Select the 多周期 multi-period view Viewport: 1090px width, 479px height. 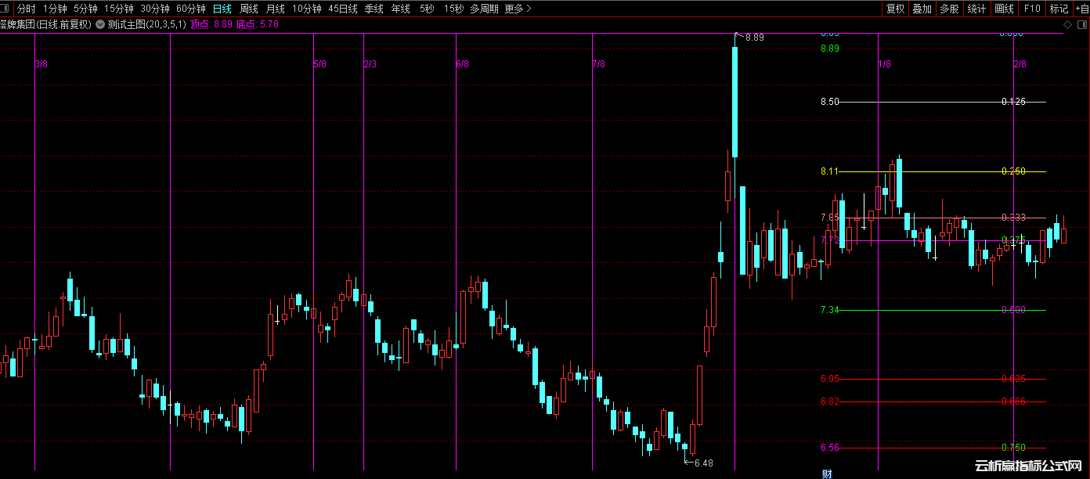(484, 9)
